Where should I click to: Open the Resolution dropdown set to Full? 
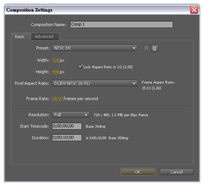pyautogui.click(x=71, y=115)
